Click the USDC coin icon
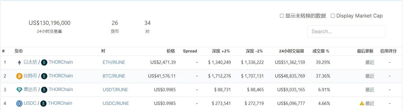403x110 pixels. click(x=19, y=103)
